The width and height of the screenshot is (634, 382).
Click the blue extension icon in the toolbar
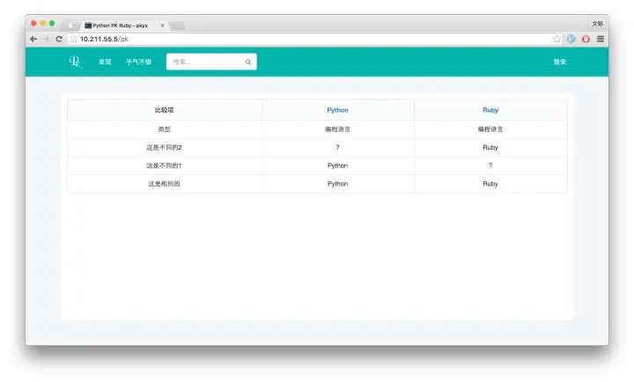click(571, 39)
